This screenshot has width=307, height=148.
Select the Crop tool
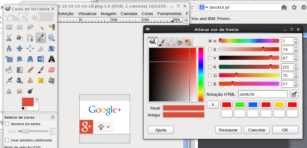point(41,48)
